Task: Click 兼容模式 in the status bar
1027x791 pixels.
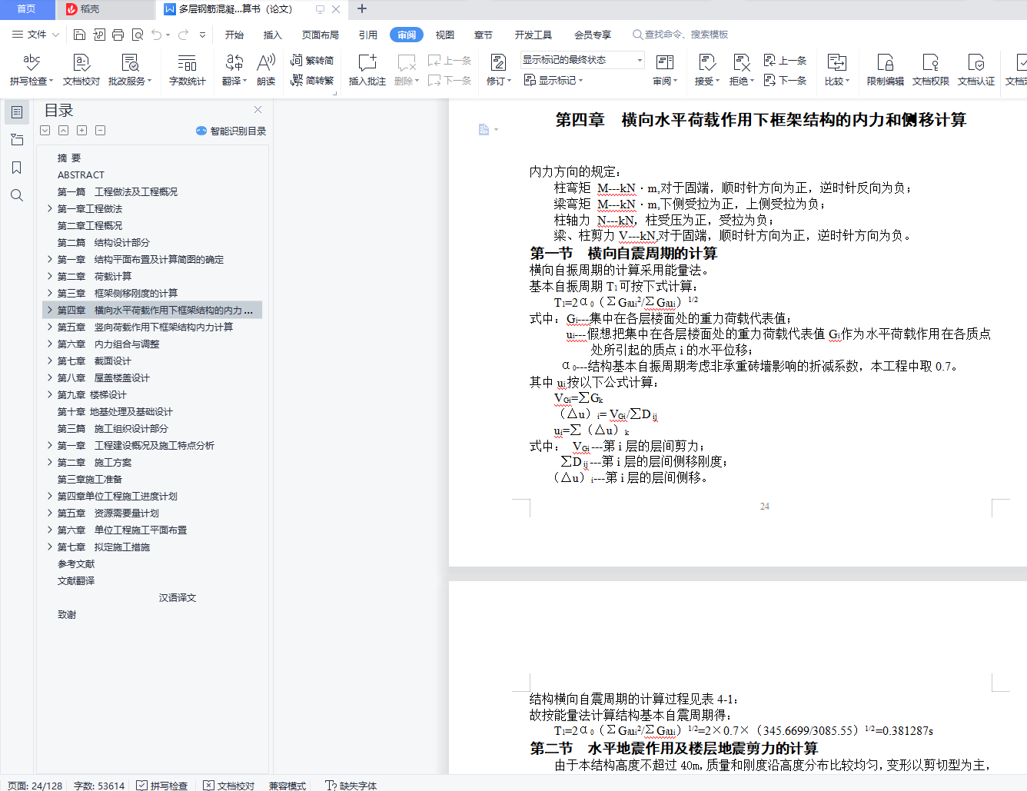Action: coord(287,786)
